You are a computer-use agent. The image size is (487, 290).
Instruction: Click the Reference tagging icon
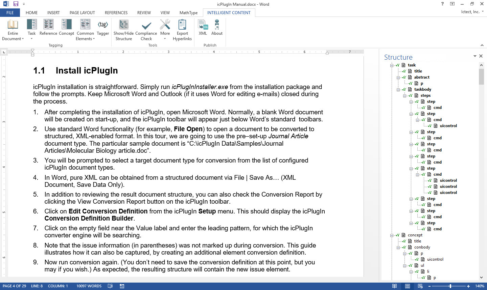point(48,27)
